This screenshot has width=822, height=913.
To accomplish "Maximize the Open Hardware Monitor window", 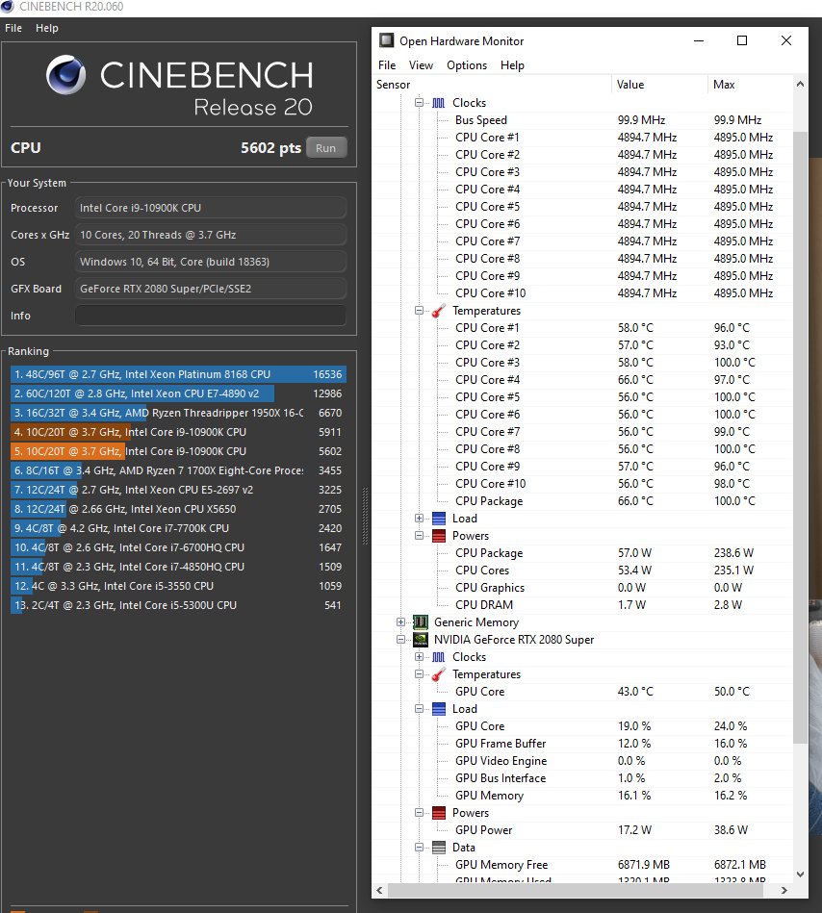I will coord(742,40).
